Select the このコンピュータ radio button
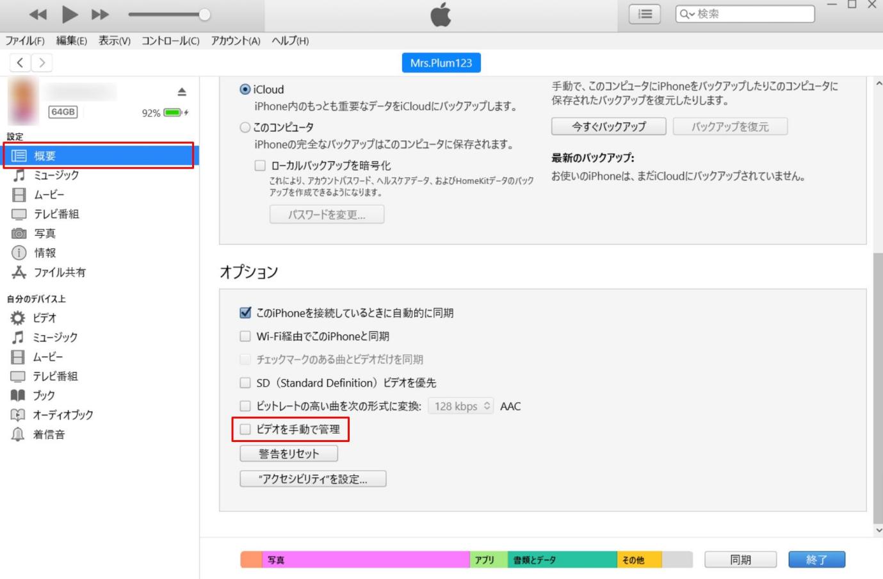This screenshot has height=579, width=883. coord(245,127)
